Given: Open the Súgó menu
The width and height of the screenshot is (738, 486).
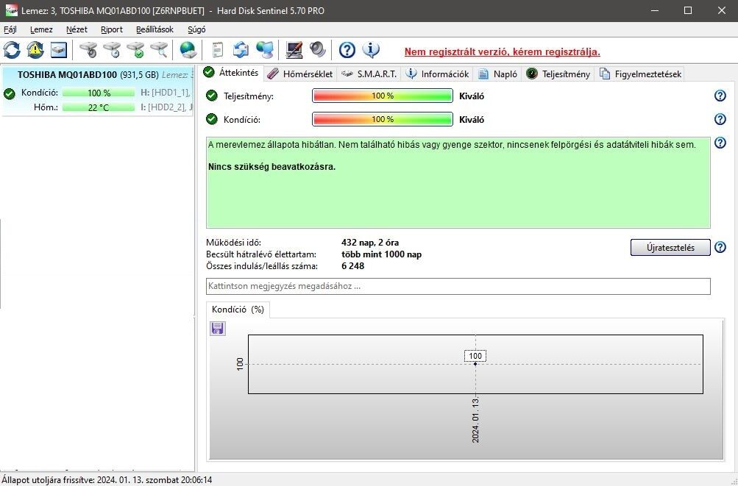Looking at the screenshot, I should [x=196, y=29].
